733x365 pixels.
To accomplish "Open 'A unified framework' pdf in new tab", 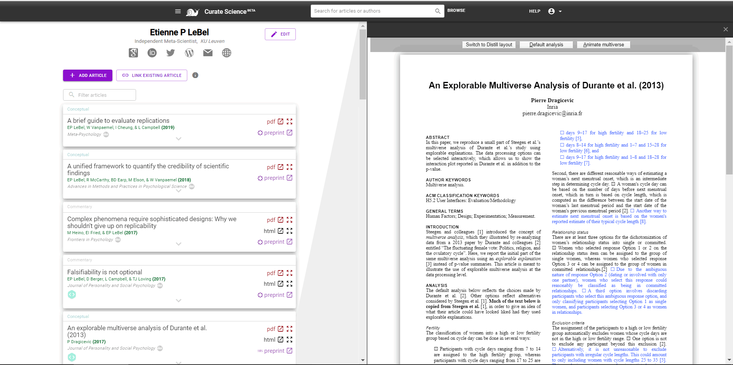I will point(281,167).
